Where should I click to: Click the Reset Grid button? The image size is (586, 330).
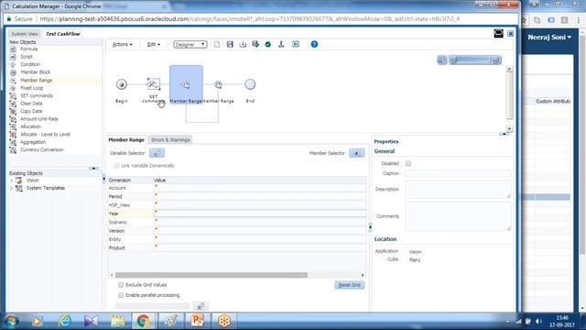pos(350,285)
